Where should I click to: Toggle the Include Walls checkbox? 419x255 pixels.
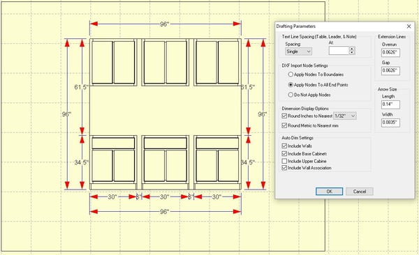[x=284, y=146]
